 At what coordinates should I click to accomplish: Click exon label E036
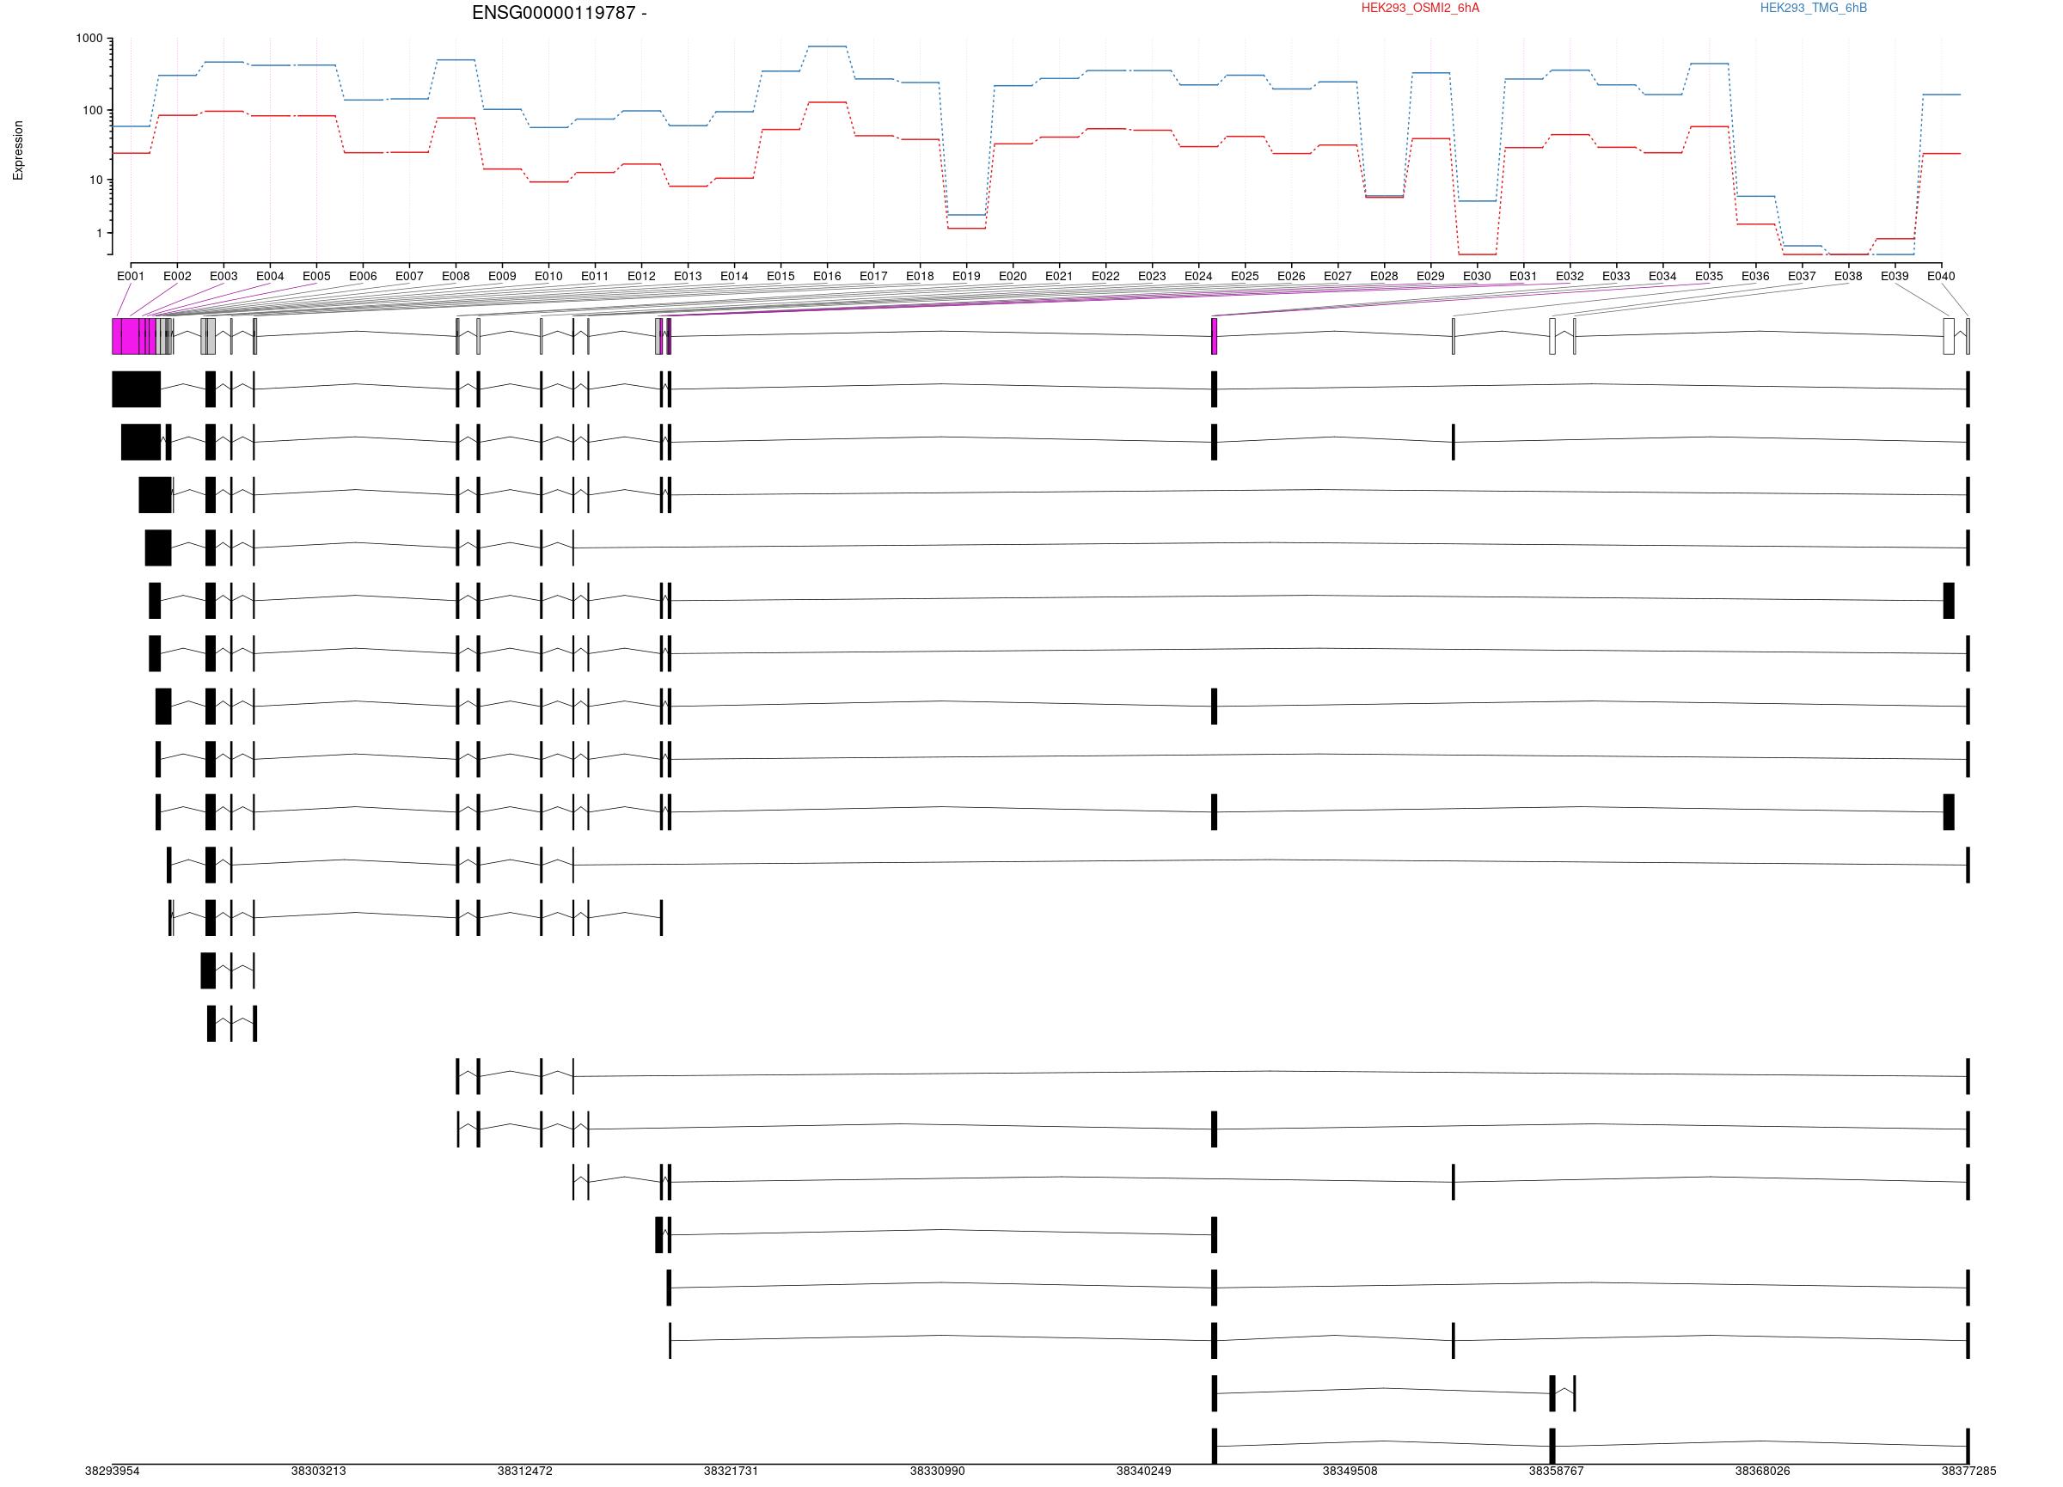coord(1755,277)
